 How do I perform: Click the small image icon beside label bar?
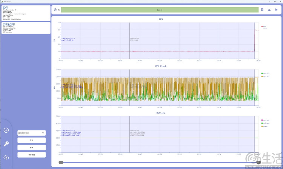pos(59,10)
